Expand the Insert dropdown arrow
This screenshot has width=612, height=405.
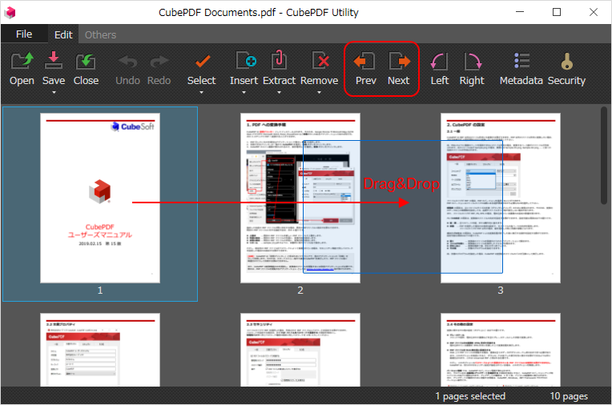[x=244, y=93]
